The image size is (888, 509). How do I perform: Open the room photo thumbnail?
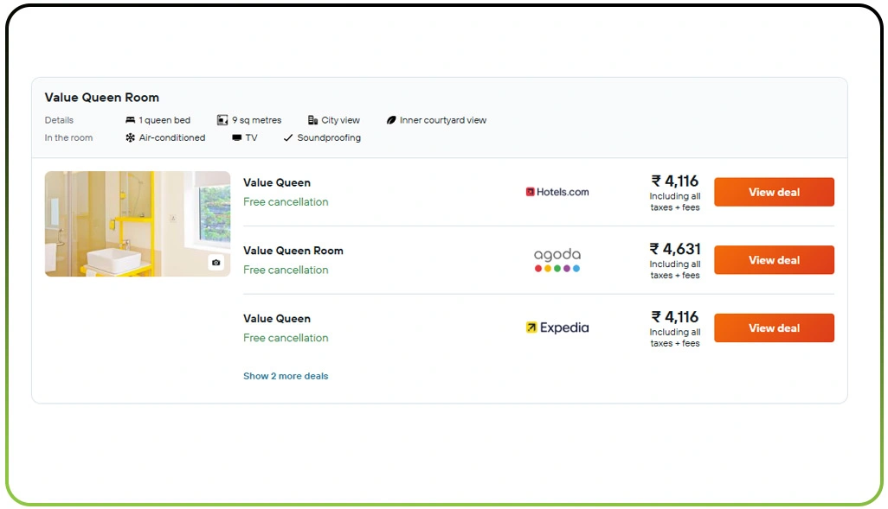pos(135,224)
